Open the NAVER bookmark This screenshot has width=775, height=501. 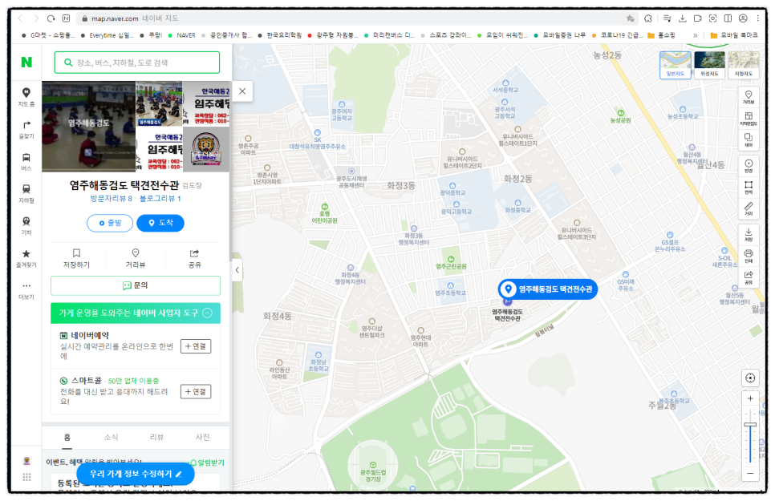pos(182,35)
